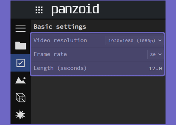Screen dimensions: 176x125
Task: Open the Video resolution dropdown
Action: [134, 40]
